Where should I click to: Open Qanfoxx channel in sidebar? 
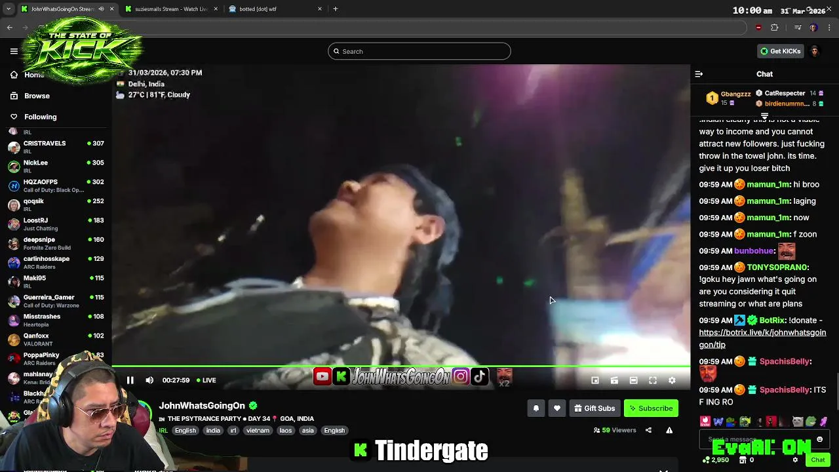[x=56, y=340]
